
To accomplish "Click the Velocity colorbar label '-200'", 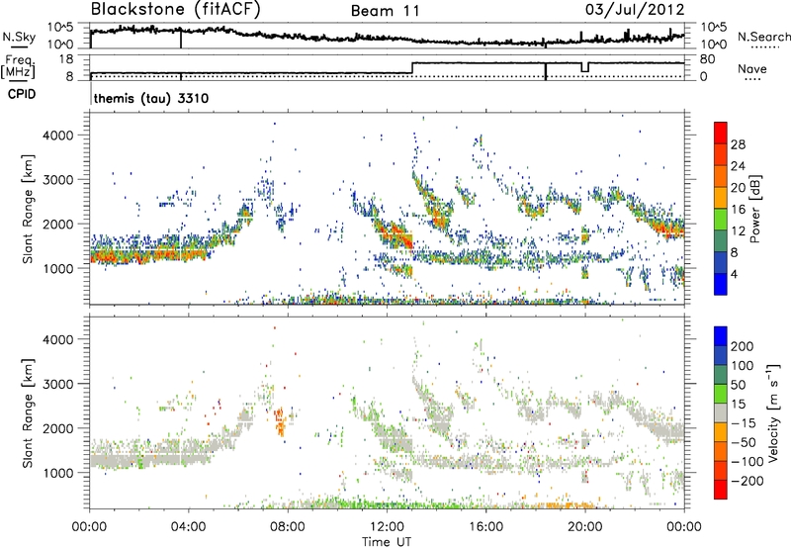I will (747, 481).
